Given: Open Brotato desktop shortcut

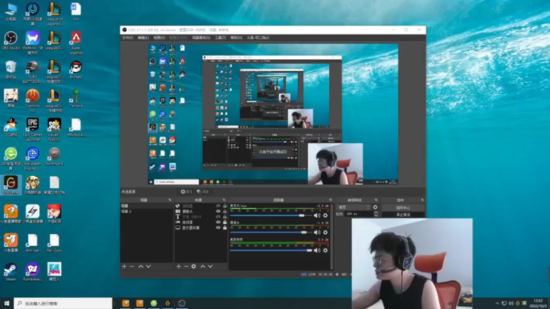Looking at the screenshot, I should coord(76,69).
